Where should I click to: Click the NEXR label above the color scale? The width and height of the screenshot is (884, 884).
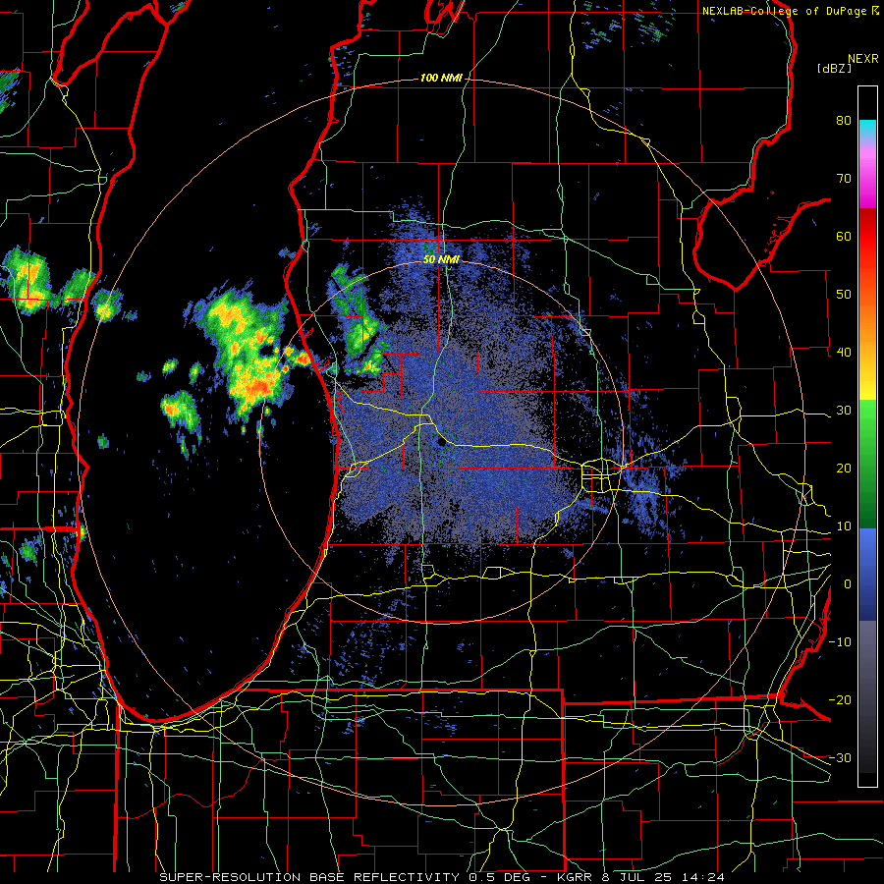coord(863,58)
